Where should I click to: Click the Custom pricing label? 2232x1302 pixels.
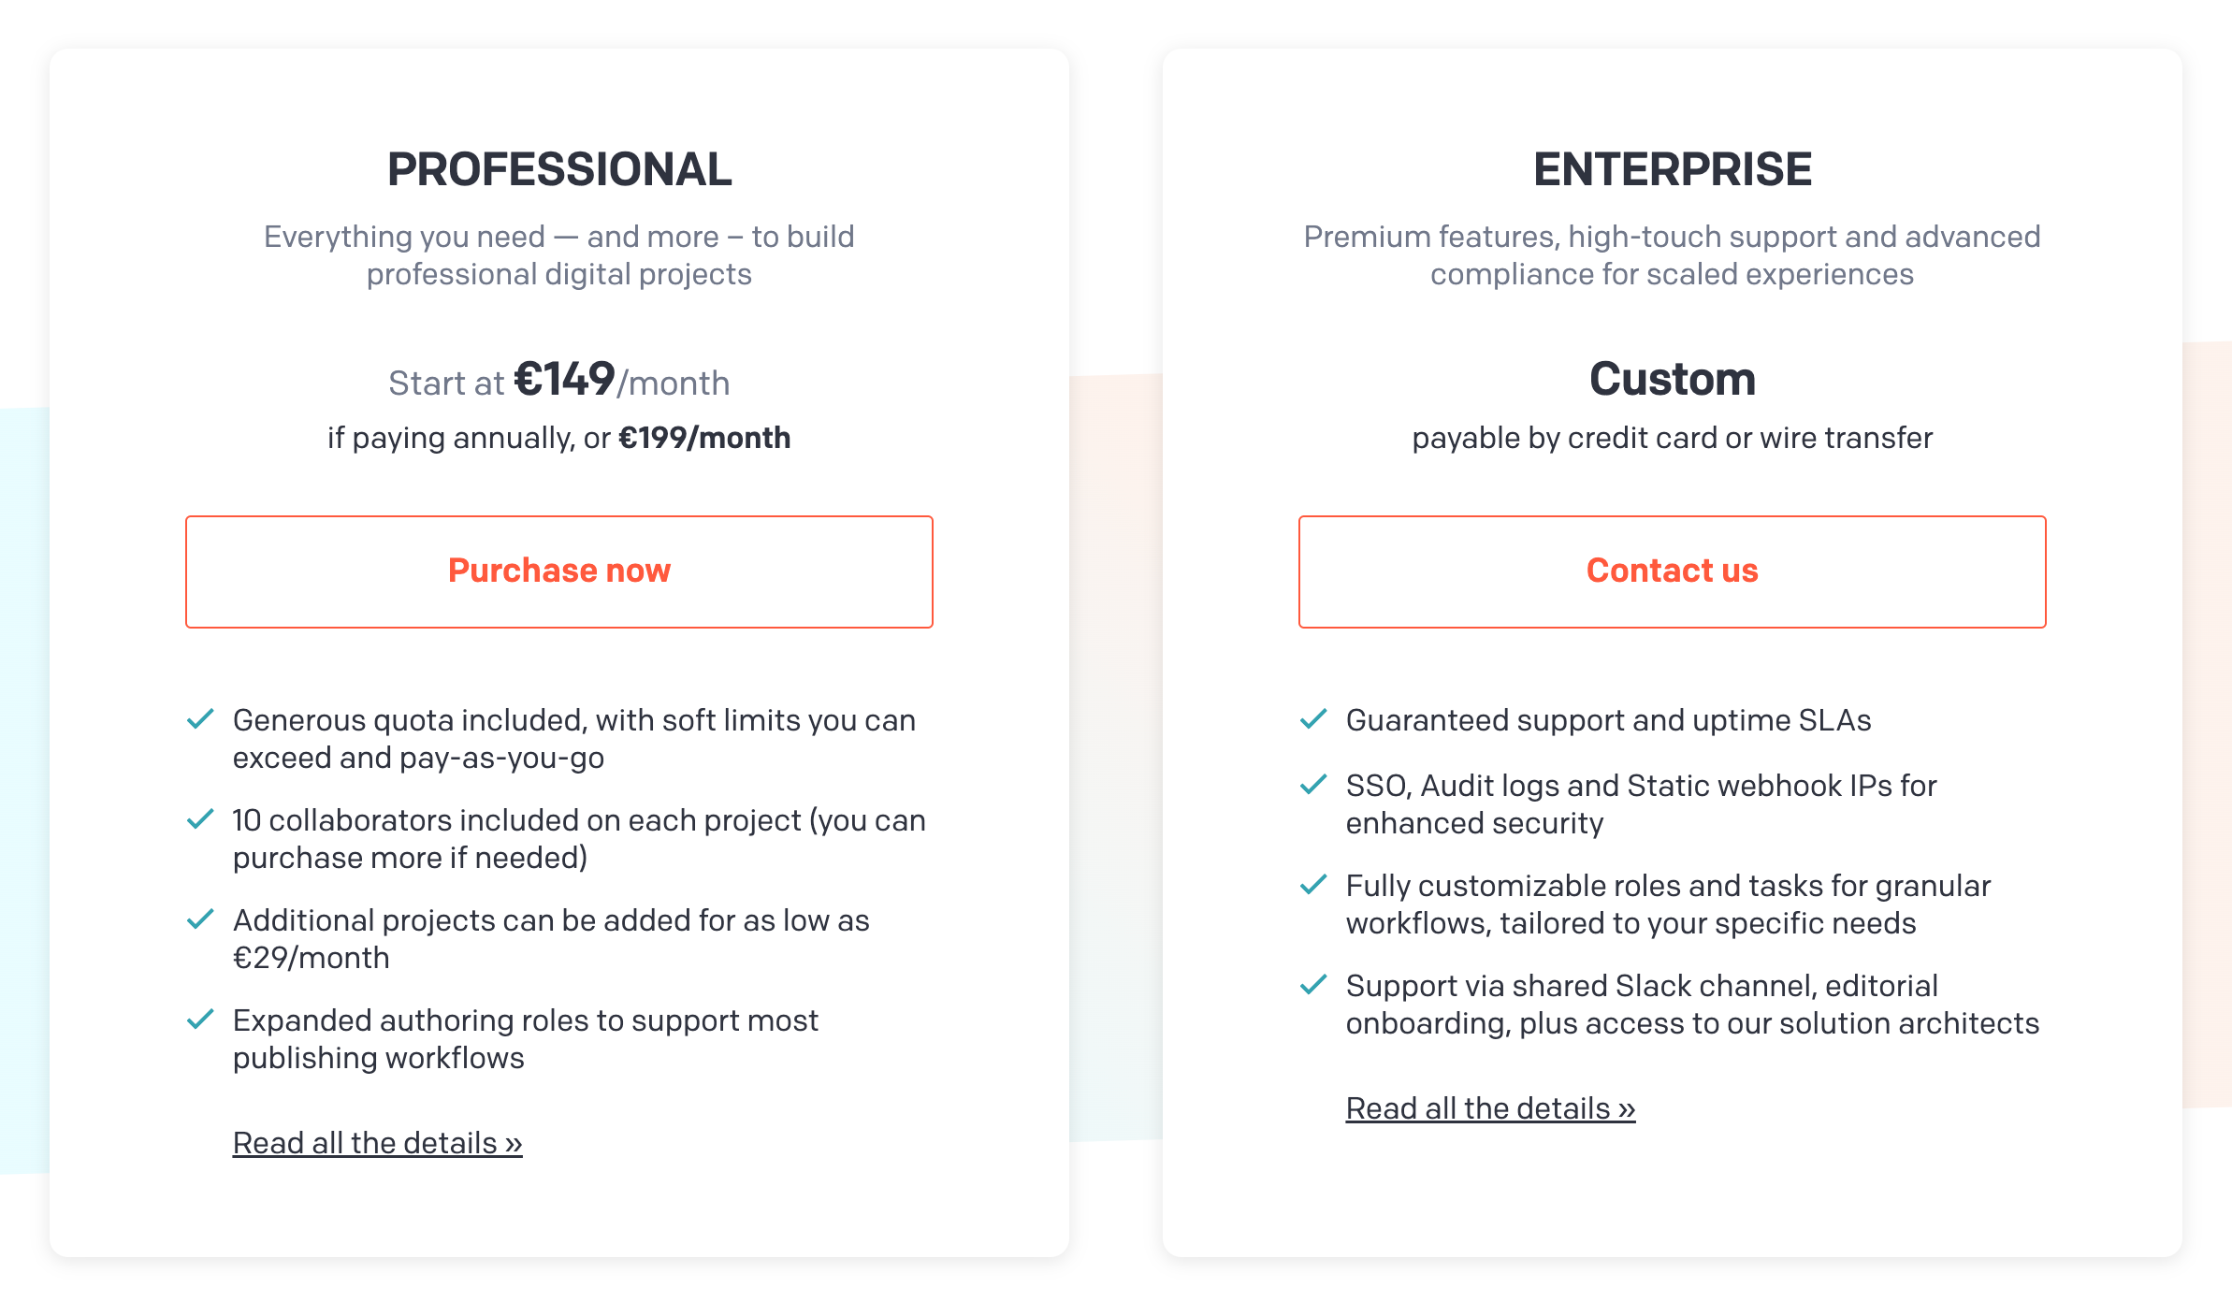click(1672, 380)
